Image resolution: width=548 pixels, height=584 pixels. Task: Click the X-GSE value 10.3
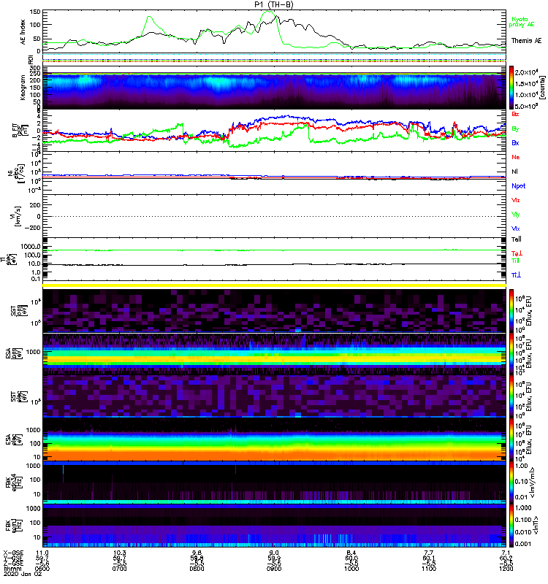click(x=119, y=553)
